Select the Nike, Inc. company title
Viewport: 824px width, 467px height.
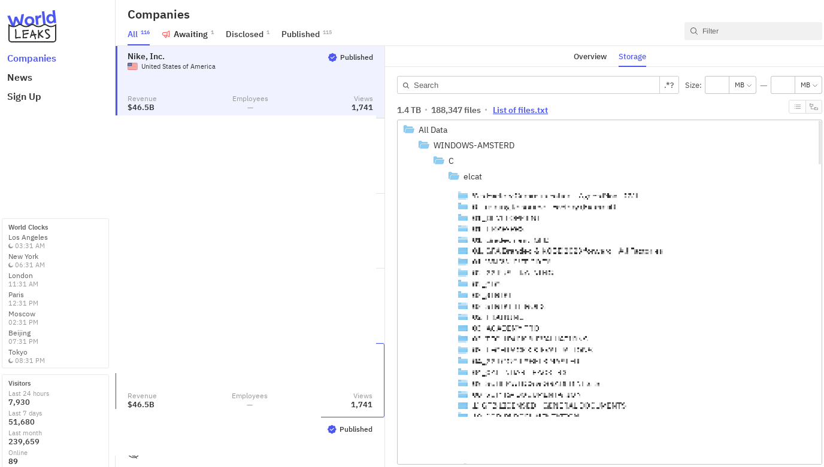[x=146, y=56]
